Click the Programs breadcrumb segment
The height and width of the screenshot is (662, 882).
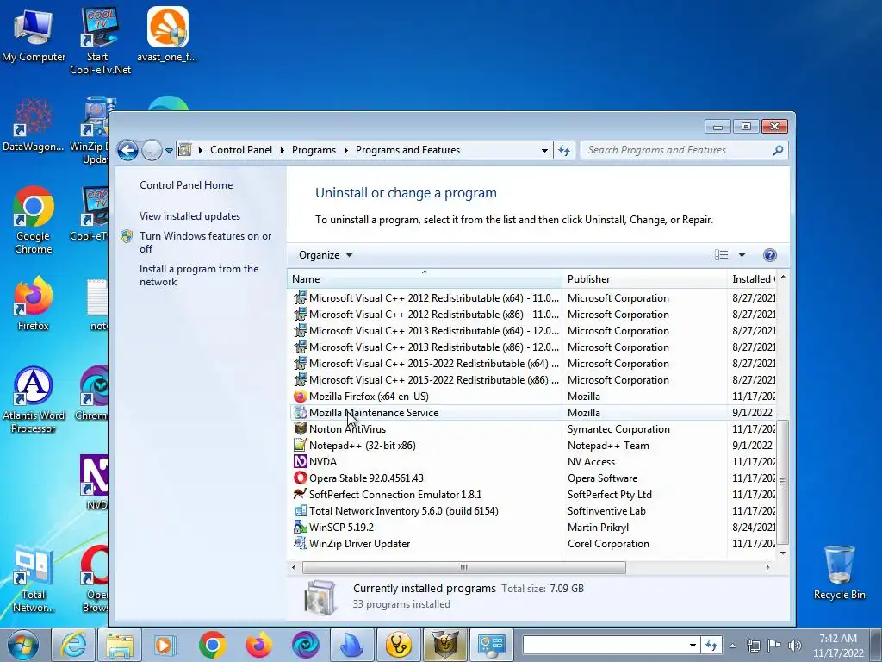pyautogui.click(x=314, y=150)
